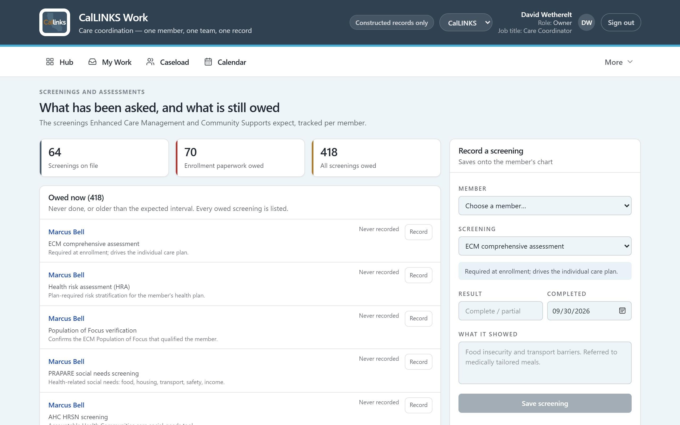Click the Hub grid icon
680x425 pixels.
pos(50,62)
